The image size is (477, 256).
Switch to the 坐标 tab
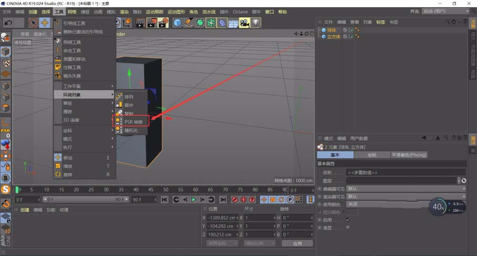[372, 155]
